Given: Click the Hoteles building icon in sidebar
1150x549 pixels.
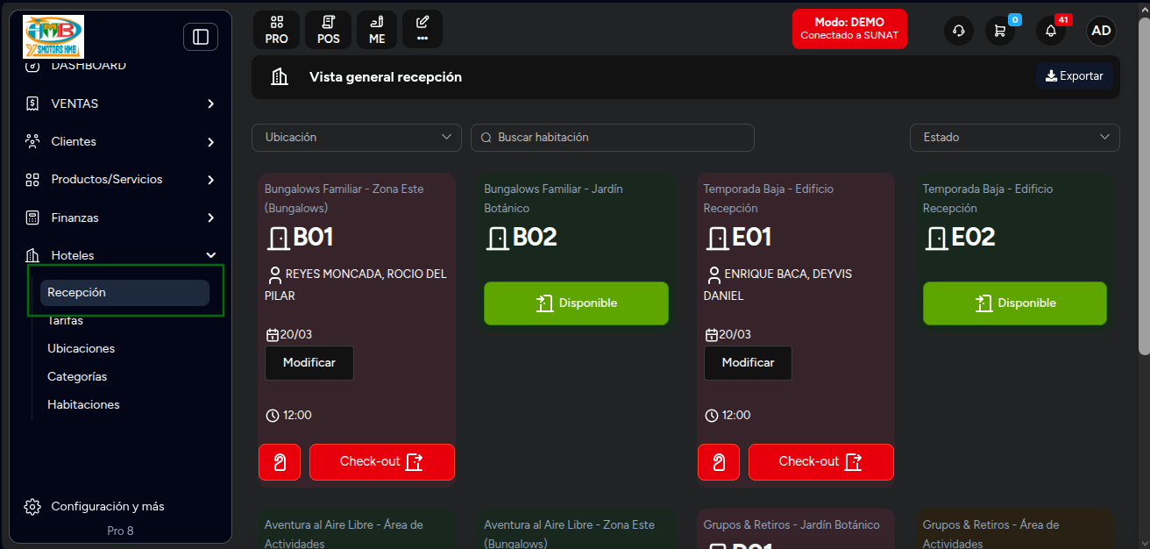Looking at the screenshot, I should coord(32,255).
